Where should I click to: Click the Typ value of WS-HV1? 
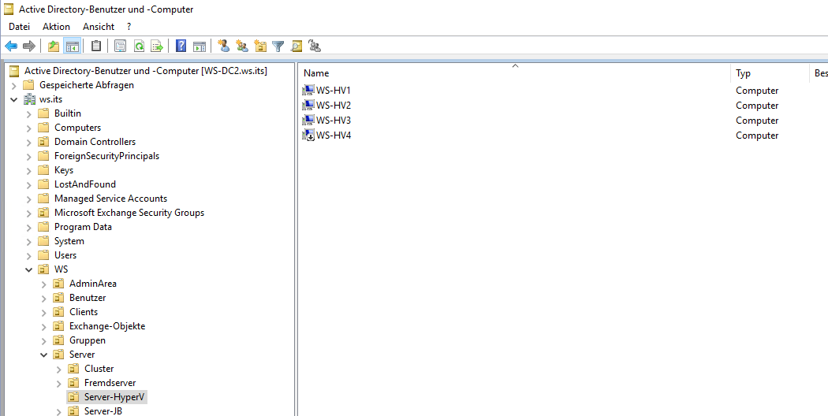click(757, 91)
